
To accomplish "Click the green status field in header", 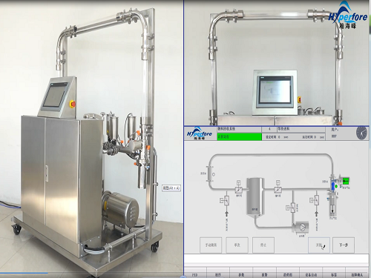I will click(x=239, y=136).
